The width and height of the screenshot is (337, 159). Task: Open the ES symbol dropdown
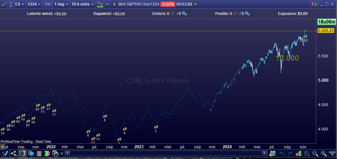click(x=20, y=4)
